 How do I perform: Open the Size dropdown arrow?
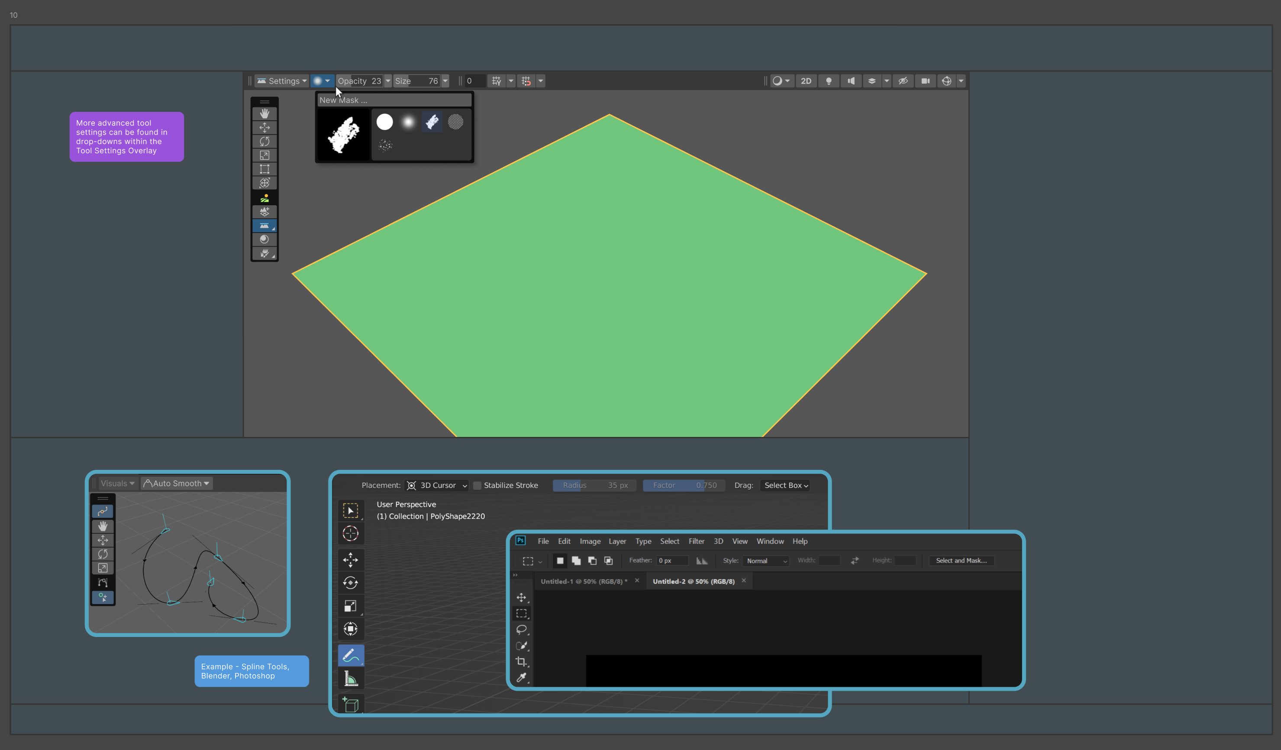tap(445, 81)
